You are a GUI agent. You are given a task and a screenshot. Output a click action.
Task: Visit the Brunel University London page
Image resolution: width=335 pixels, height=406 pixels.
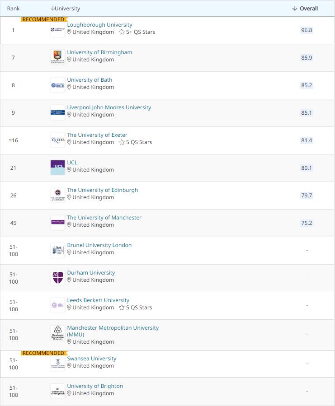[99, 245]
